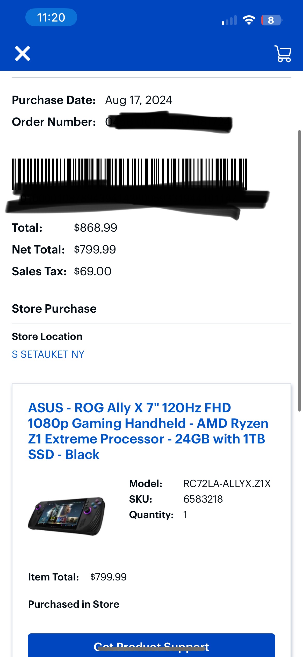This screenshot has height=657, width=303.
Task: Tap the ROG Ally handheld product thumbnail
Action: point(67,516)
